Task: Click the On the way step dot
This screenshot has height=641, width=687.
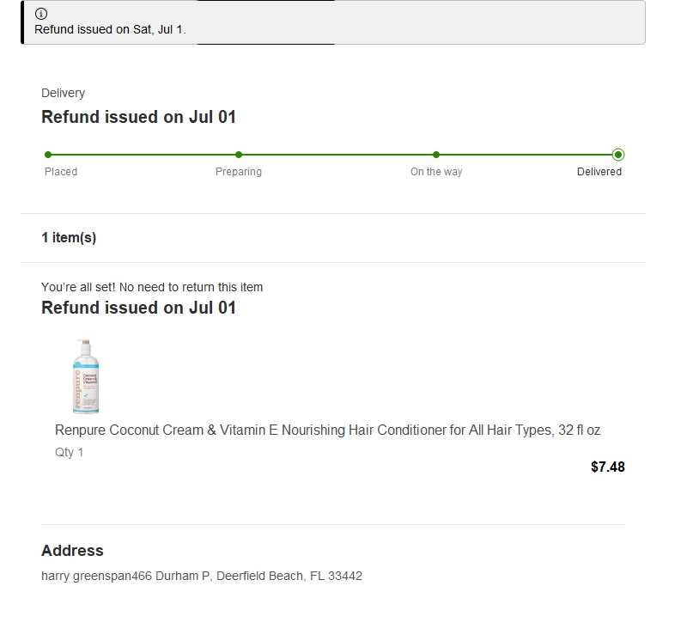Action: pos(436,155)
